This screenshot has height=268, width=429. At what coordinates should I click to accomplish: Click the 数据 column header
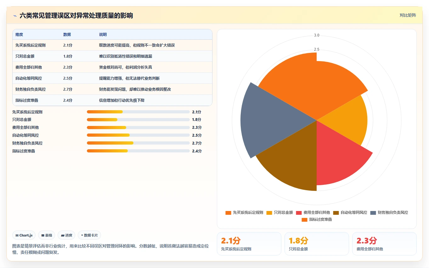click(67, 35)
